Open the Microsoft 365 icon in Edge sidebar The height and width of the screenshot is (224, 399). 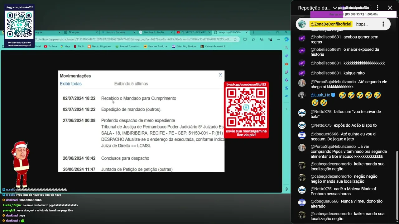[286, 80]
